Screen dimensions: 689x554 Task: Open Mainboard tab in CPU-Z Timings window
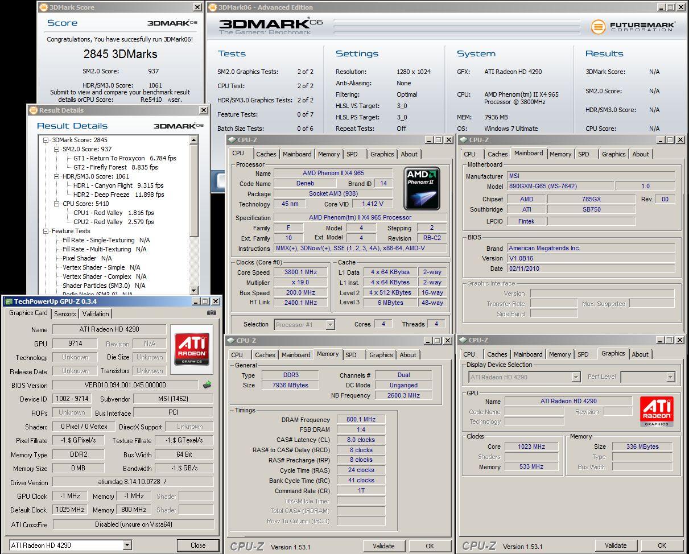pyautogui.click(x=296, y=355)
